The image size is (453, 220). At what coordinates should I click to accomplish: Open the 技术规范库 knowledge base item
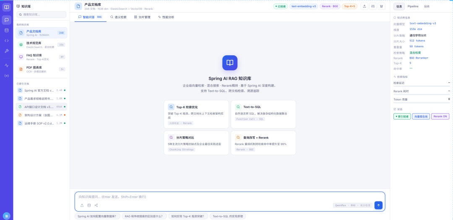click(41, 45)
